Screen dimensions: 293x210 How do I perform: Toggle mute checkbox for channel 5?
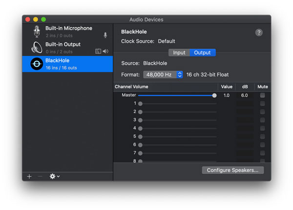point(262,136)
